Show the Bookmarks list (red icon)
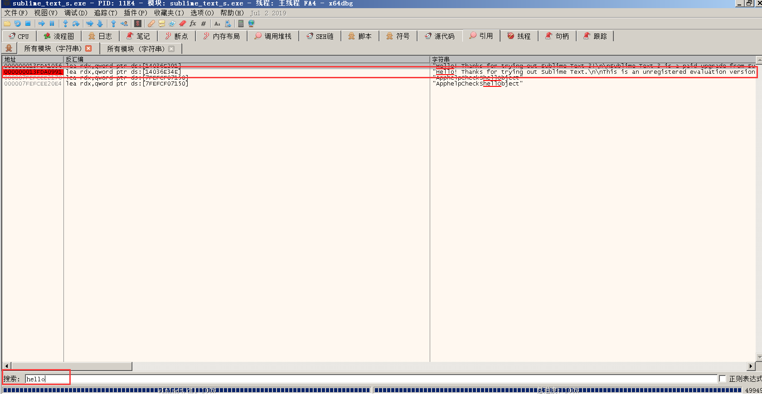The image size is (762, 394). [x=183, y=24]
